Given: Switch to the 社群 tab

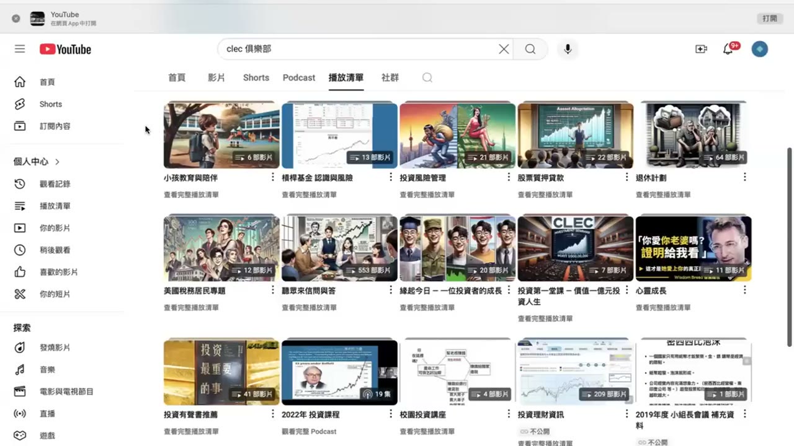Looking at the screenshot, I should point(390,77).
